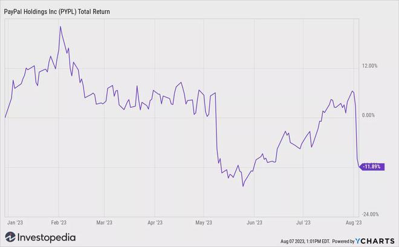Click the chart line's highest peak

pyautogui.click(x=60, y=27)
